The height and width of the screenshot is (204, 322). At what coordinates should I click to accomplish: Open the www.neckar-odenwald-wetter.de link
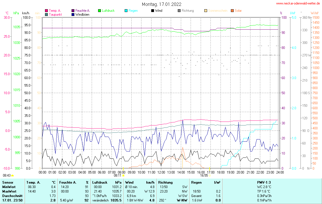(x=298, y=3)
